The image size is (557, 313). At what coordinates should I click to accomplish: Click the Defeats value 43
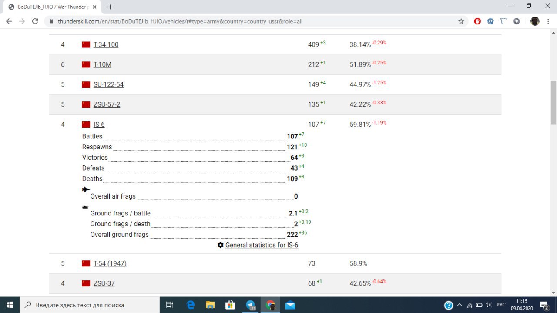[294, 168]
